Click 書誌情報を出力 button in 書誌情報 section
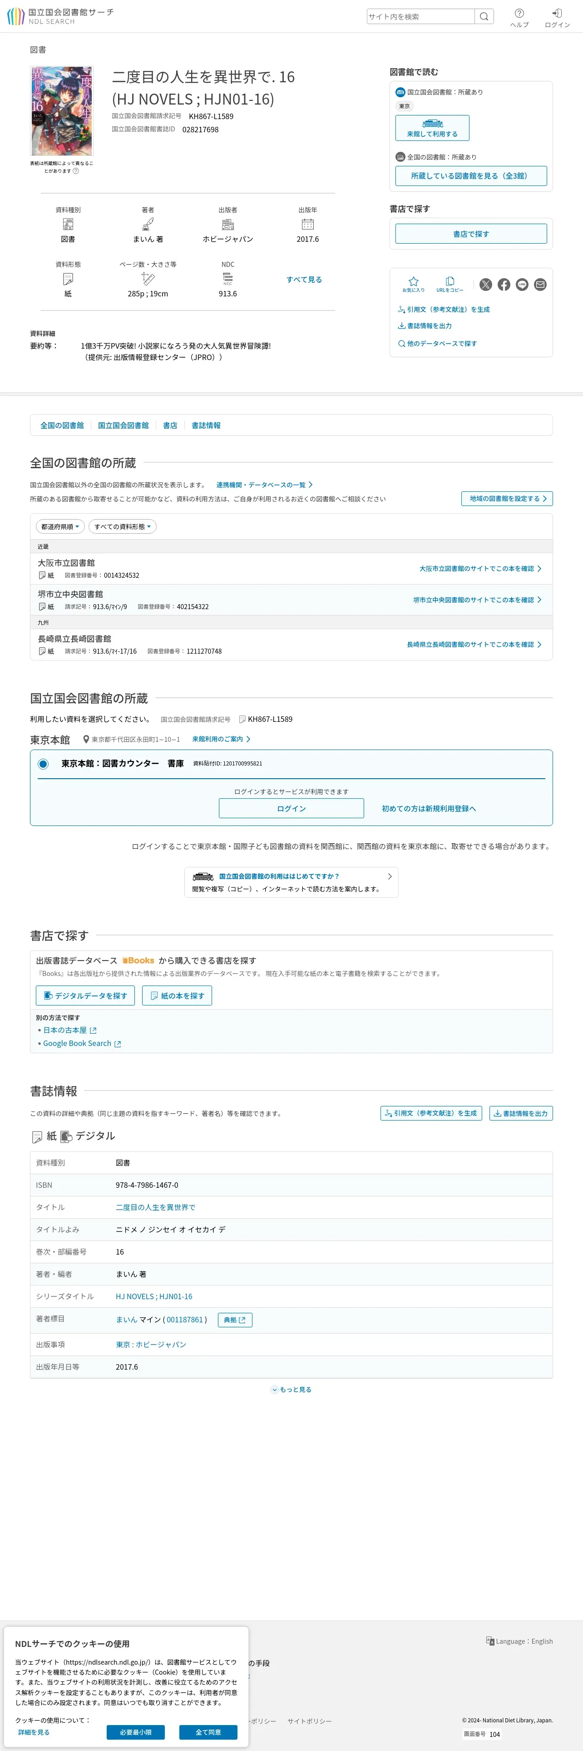 coord(521,1113)
